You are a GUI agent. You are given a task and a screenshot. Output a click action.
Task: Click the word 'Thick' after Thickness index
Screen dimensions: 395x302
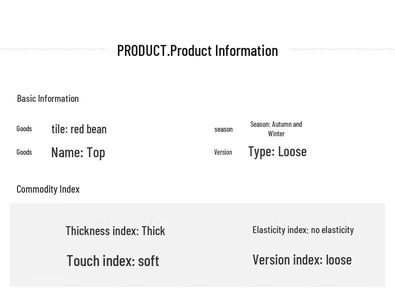tap(153, 231)
